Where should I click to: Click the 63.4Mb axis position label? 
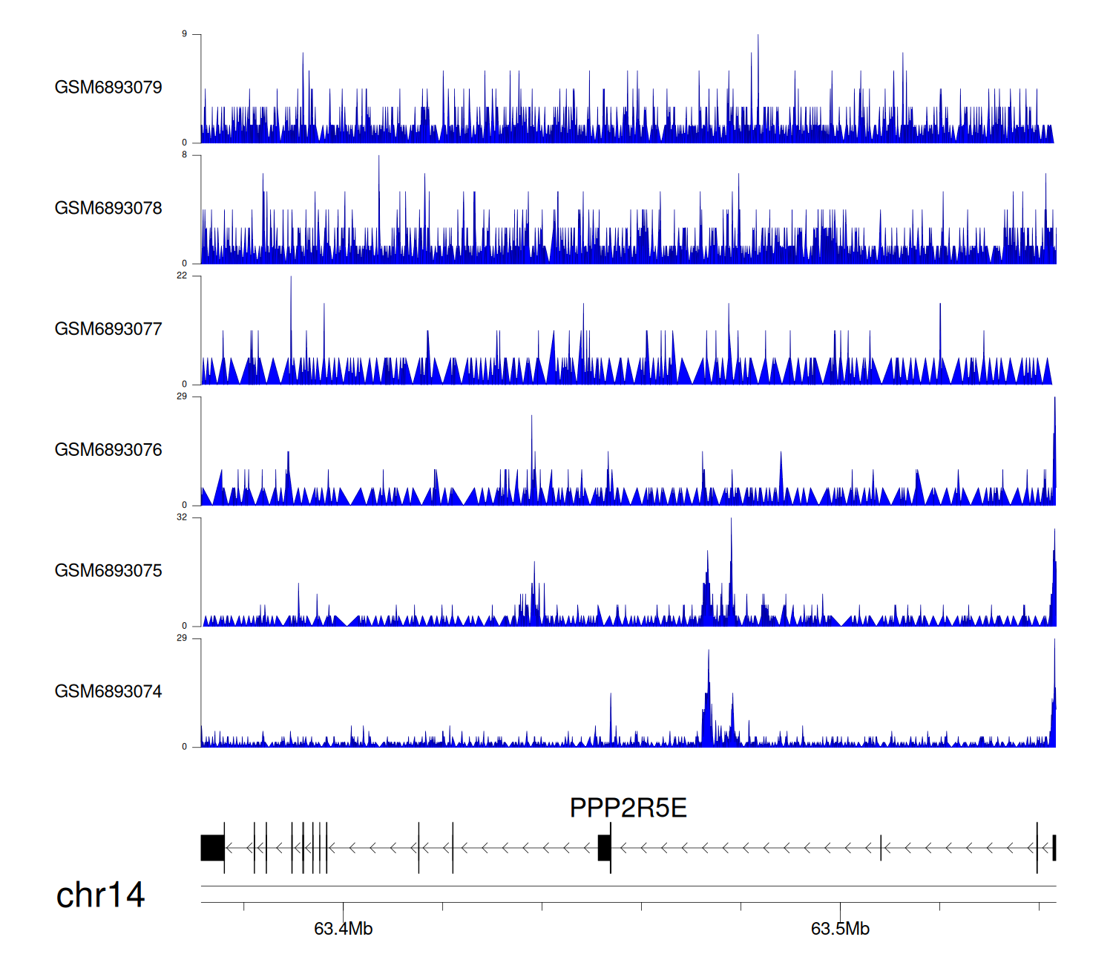[x=343, y=930]
